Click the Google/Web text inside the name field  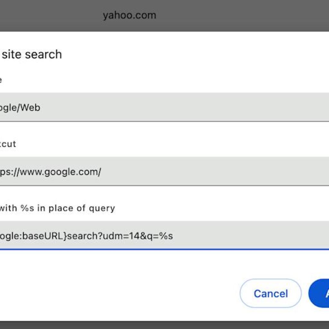pyautogui.click(x=21, y=108)
